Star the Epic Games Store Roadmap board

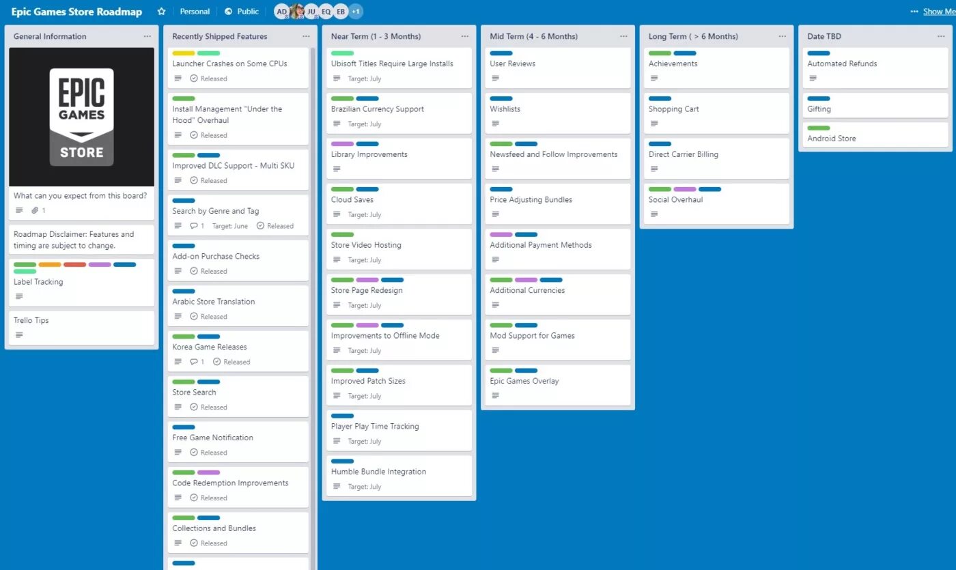[x=161, y=12]
